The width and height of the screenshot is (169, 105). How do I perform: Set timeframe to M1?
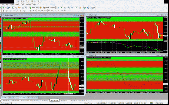(39, 11)
